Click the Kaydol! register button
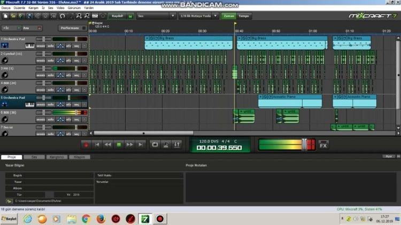Viewport: 401px width, 225px height. pos(121,16)
